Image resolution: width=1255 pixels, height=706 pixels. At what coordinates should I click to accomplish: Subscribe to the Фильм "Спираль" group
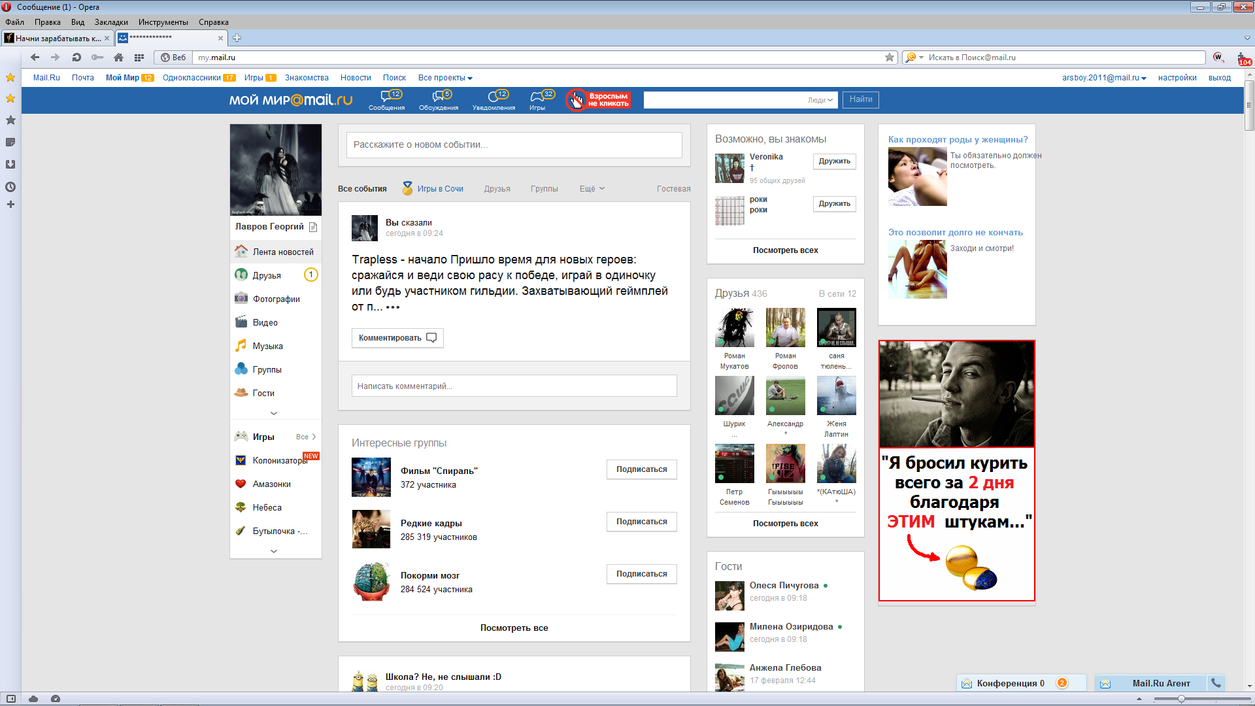click(641, 469)
